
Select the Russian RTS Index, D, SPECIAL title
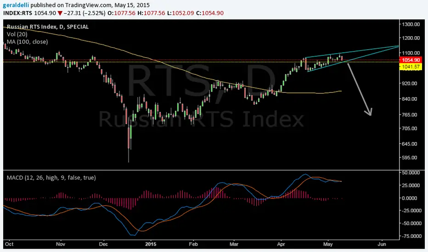(48, 27)
